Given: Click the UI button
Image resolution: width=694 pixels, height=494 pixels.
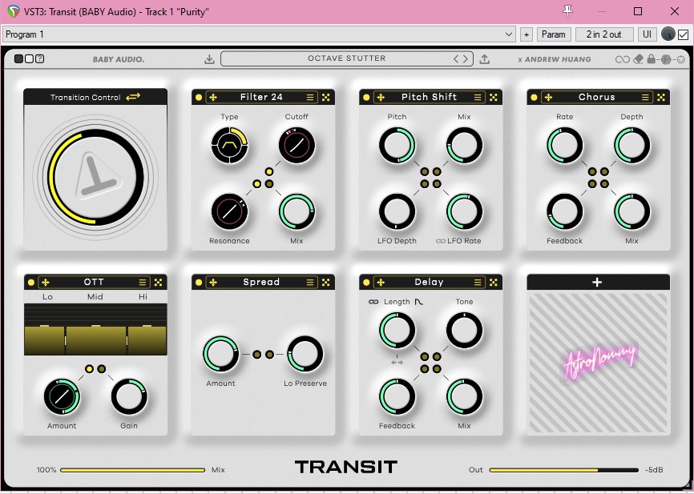Looking at the screenshot, I should pyautogui.click(x=647, y=34).
